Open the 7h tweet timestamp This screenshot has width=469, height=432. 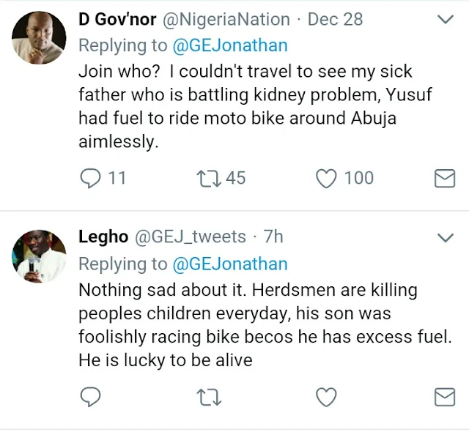[273, 237]
